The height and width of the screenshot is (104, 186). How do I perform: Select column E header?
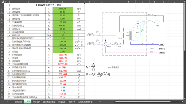pos(63,2)
